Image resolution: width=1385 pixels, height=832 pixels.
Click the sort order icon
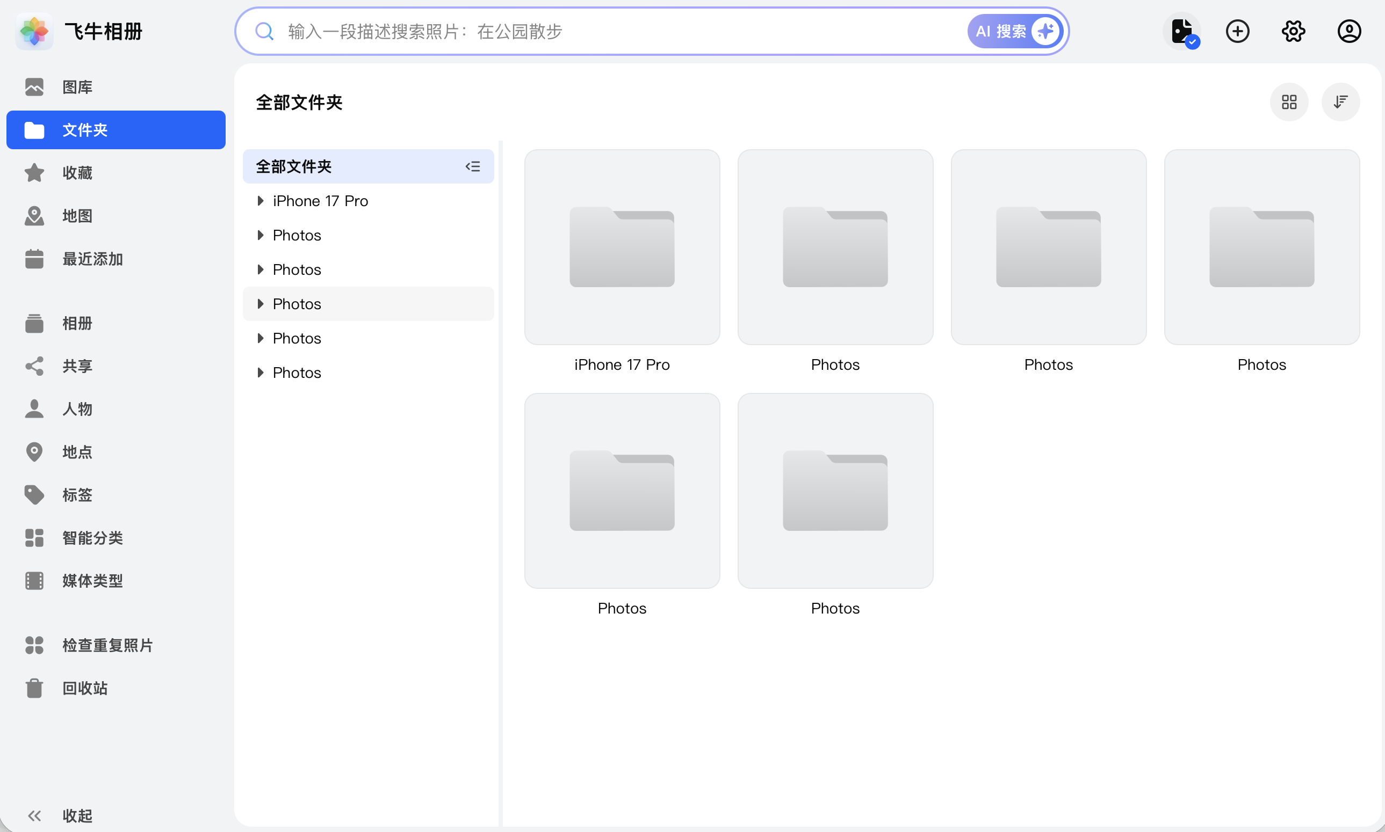(1340, 102)
